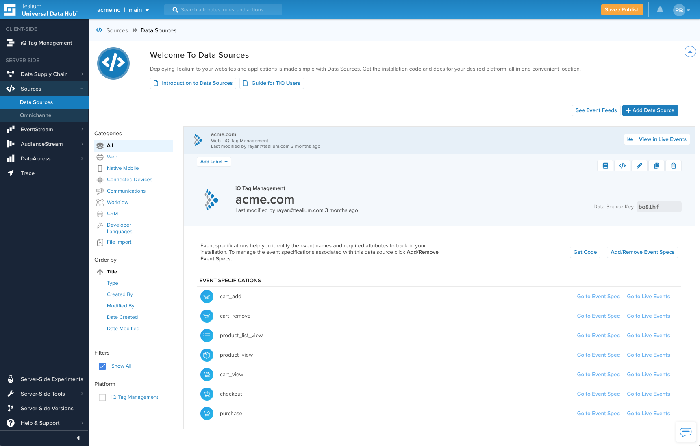
Task: Click the cart_add event icon
Action: 207,297
